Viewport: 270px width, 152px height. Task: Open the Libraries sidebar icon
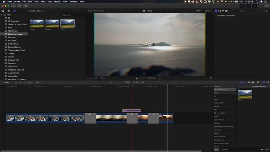click(x=3, y=11)
